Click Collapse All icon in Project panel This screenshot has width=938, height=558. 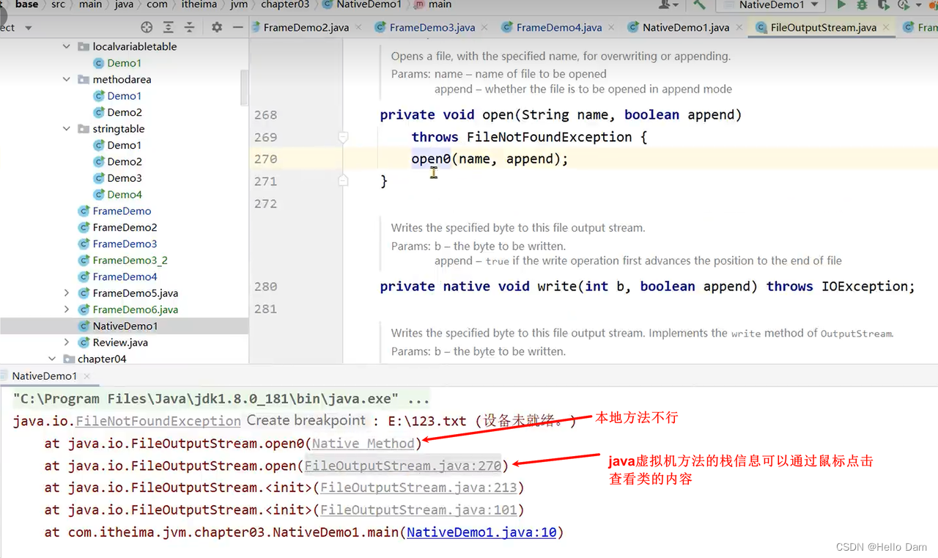pyautogui.click(x=190, y=27)
